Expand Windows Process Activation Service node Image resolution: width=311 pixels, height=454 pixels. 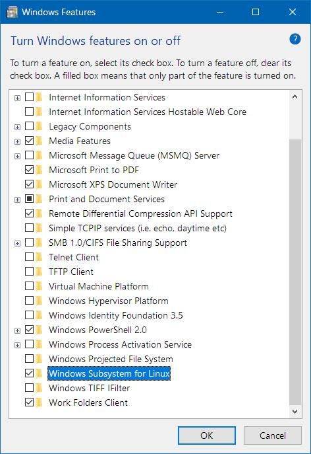(17, 345)
